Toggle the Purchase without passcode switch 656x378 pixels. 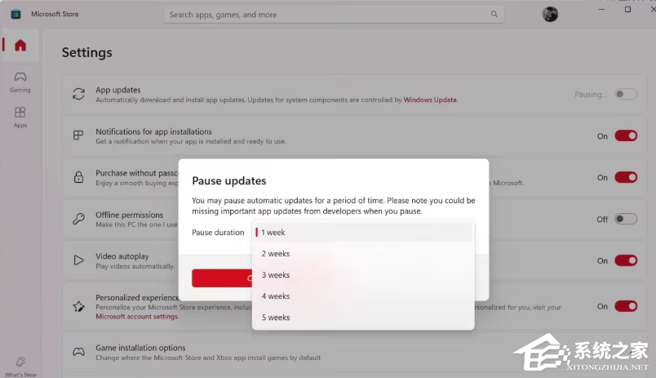(x=626, y=177)
